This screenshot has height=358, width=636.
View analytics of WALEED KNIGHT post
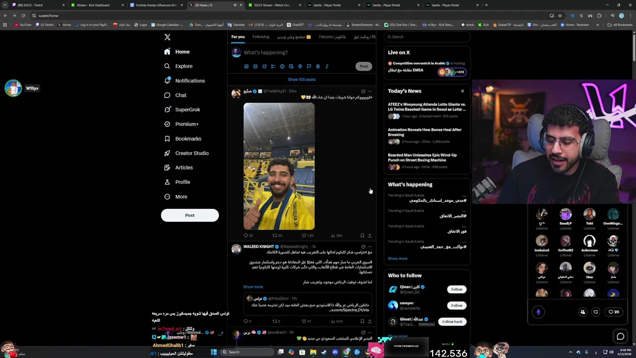point(336,321)
